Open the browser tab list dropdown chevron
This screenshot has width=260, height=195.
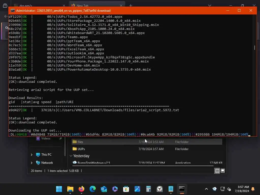click(x=210, y=6)
